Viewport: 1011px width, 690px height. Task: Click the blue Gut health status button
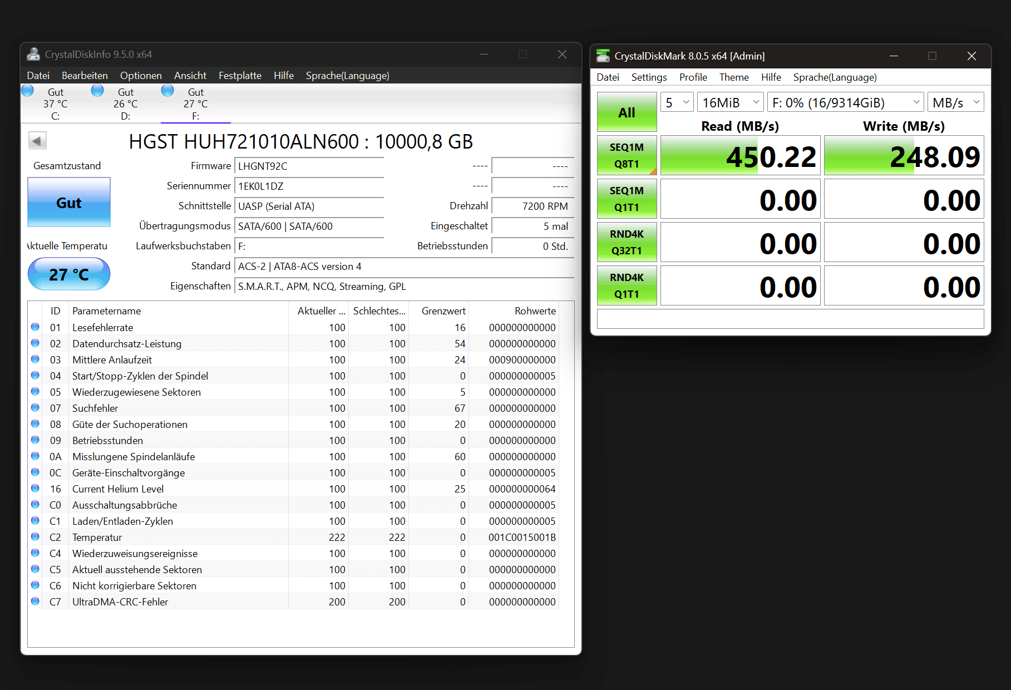(x=69, y=203)
